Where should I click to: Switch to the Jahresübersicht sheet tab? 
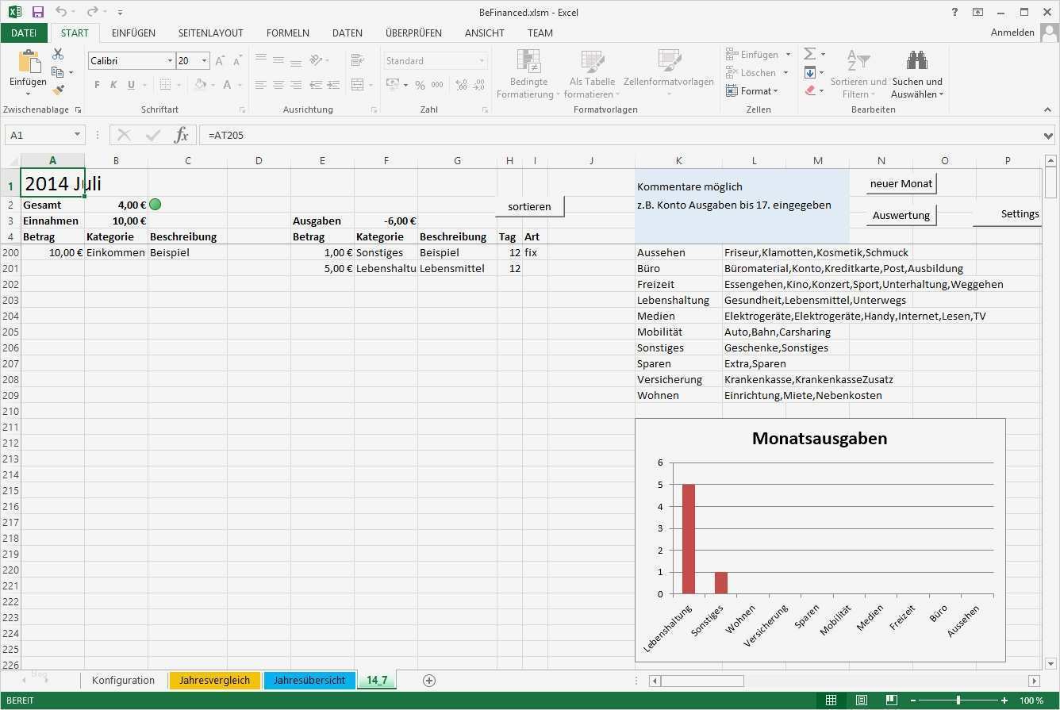click(309, 681)
